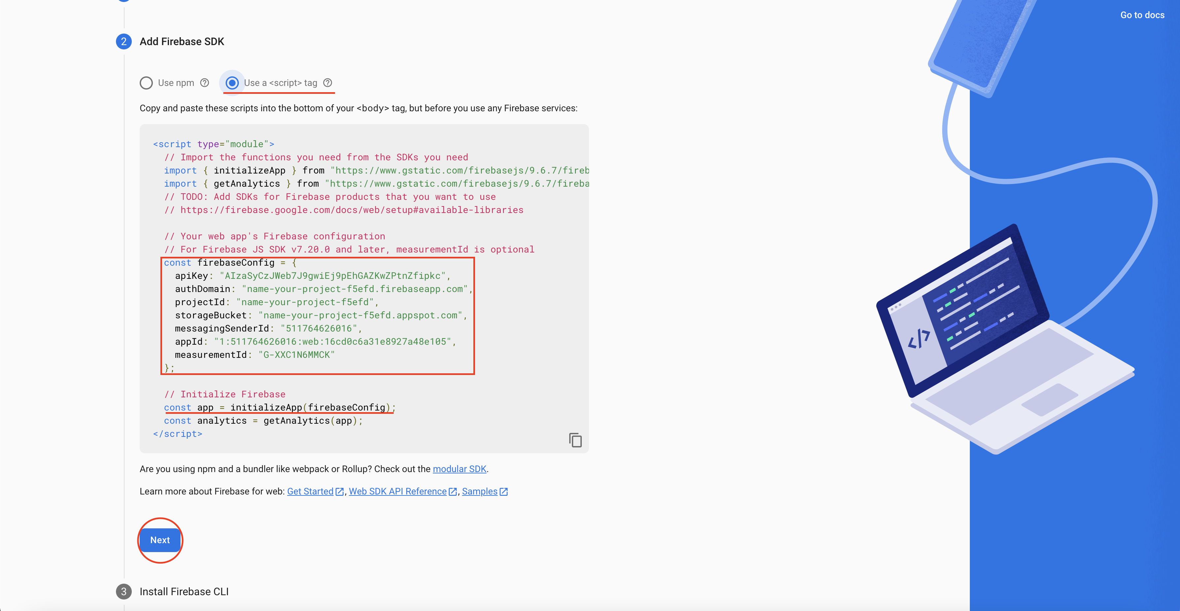Image resolution: width=1180 pixels, height=611 pixels.
Task: Click the import getAnalytics code line
Action: (377, 183)
